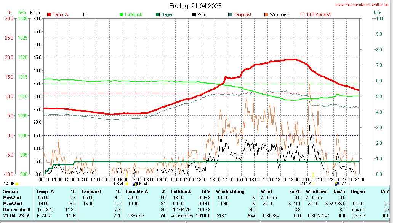
Task: Toggle the light green Luftdruck legend box
Action: [122, 14]
